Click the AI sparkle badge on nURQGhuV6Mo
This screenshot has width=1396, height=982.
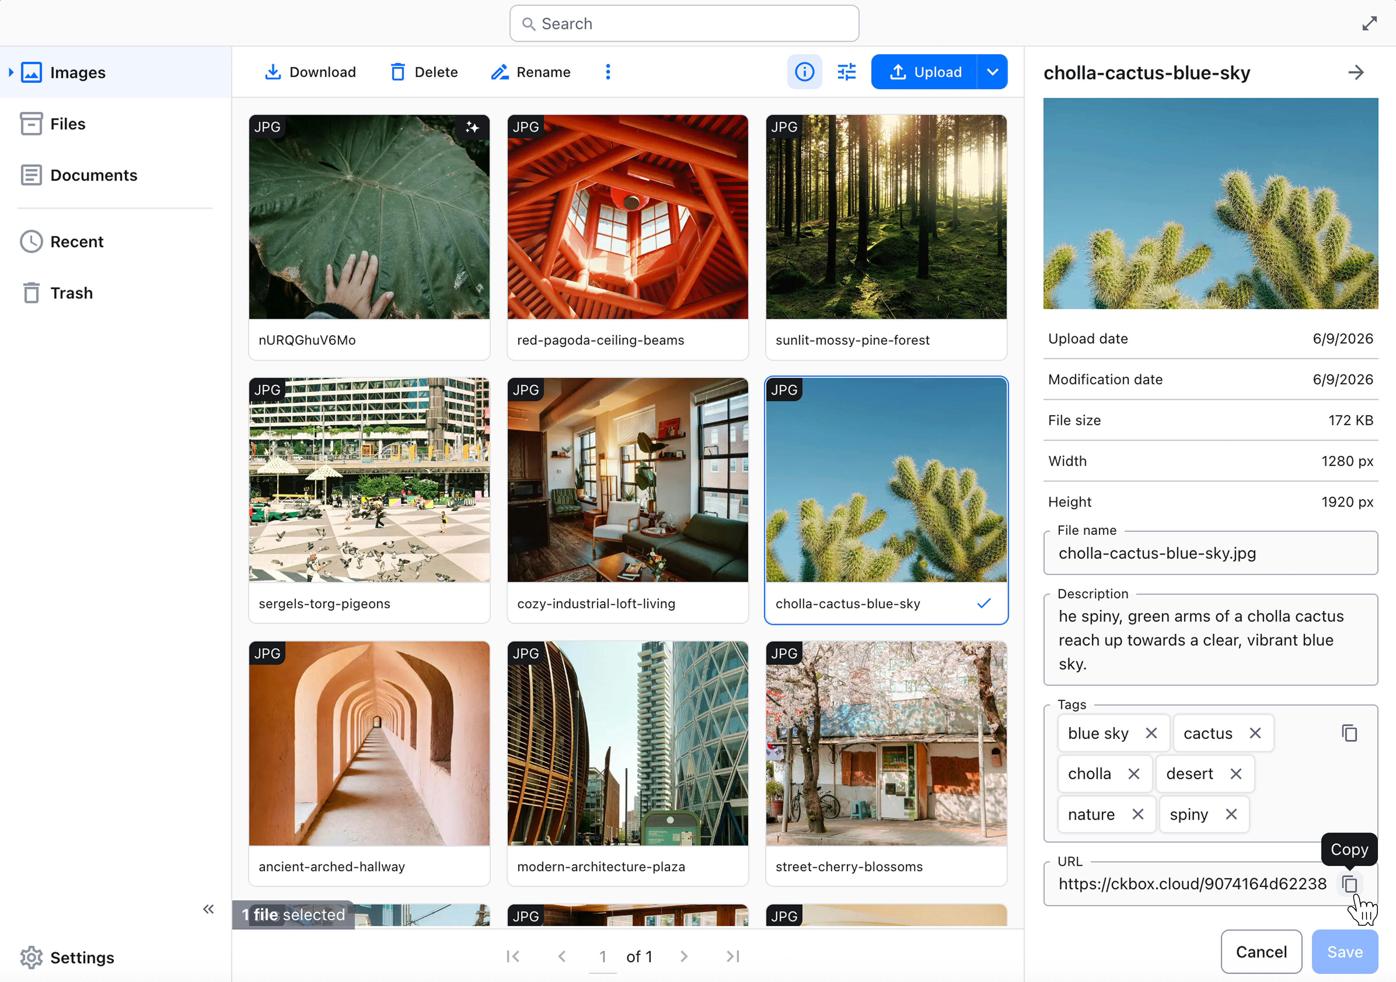click(x=472, y=127)
